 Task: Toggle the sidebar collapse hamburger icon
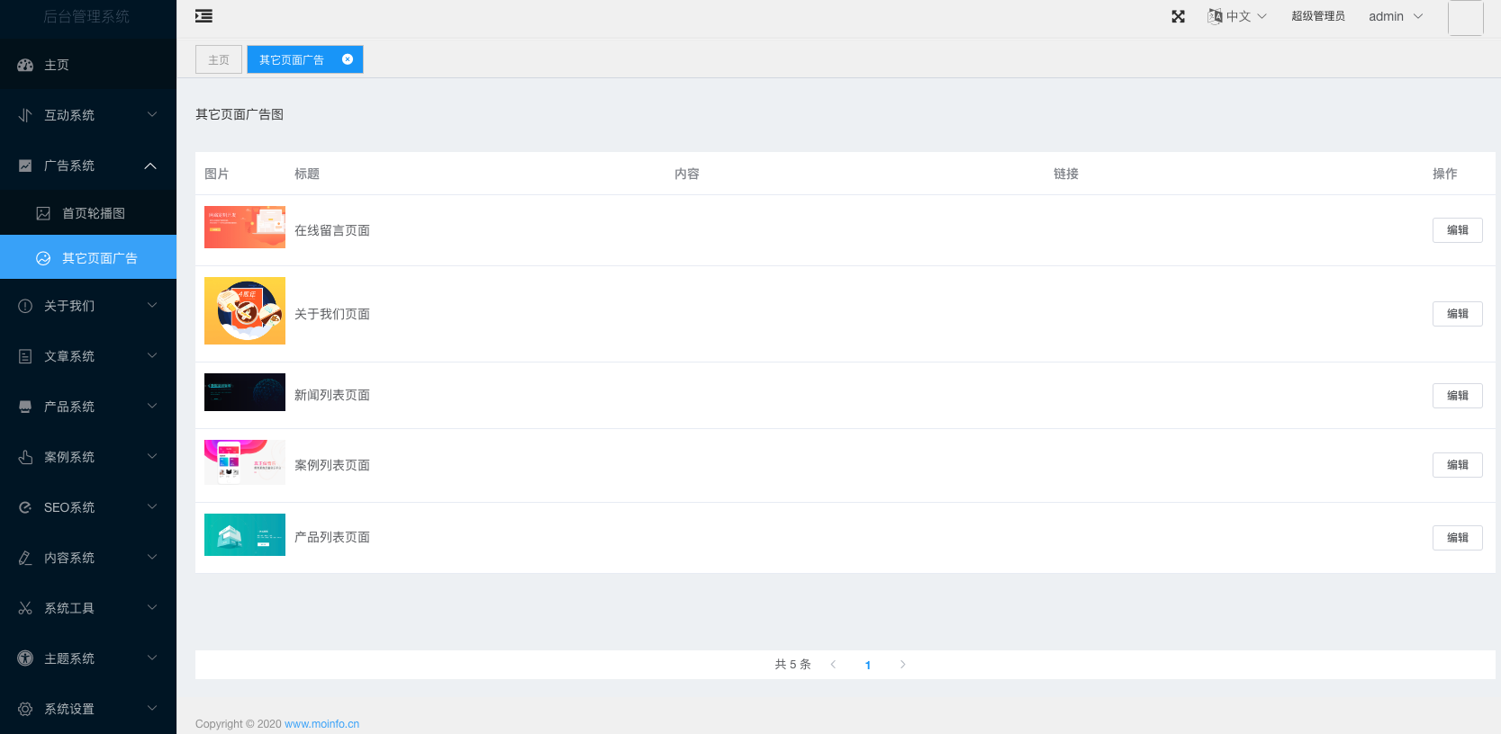[203, 16]
